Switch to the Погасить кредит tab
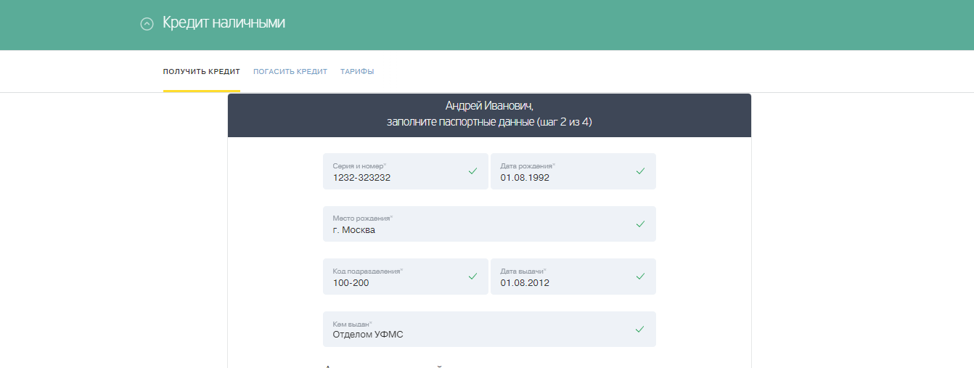This screenshot has height=368, width=974. tap(290, 72)
